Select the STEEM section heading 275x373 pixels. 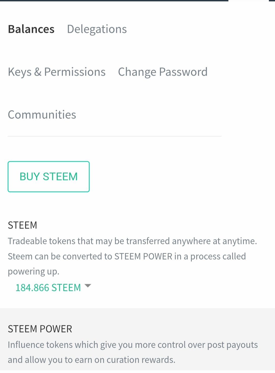pyautogui.click(x=22, y=225)
